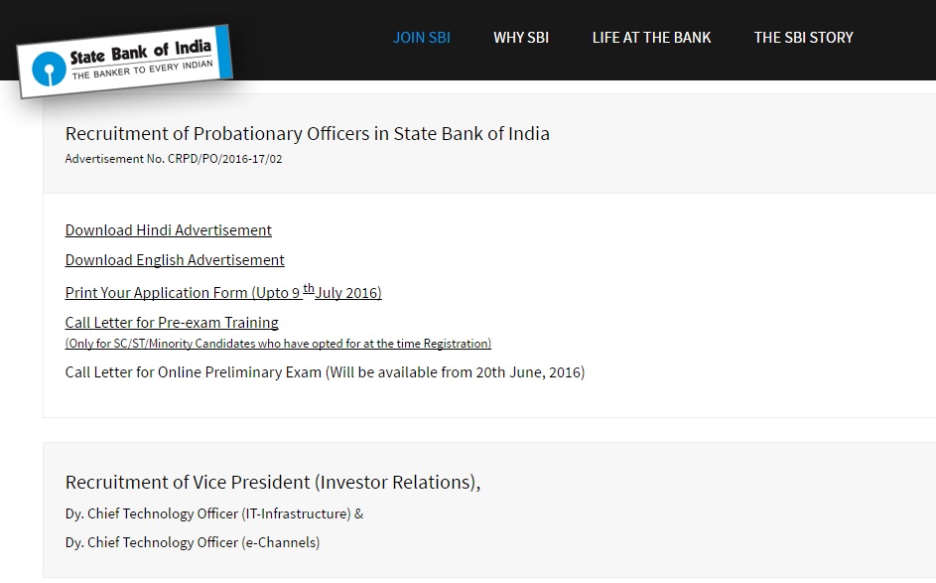This screenshot has height=583, width=936.
Task: Open the JOIN SBI menu item
Action: click(422, 38)
